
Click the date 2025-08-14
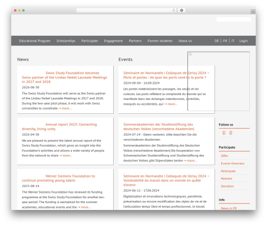[30, 186]
